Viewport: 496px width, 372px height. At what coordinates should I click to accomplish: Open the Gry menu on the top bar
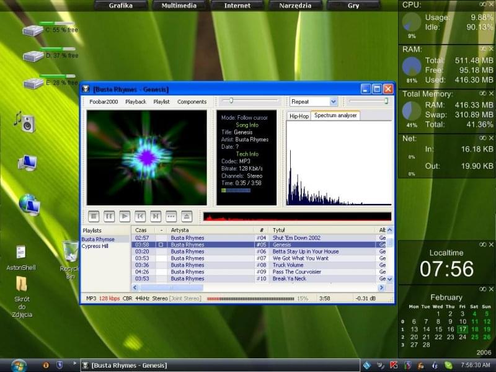pos(353,6)
